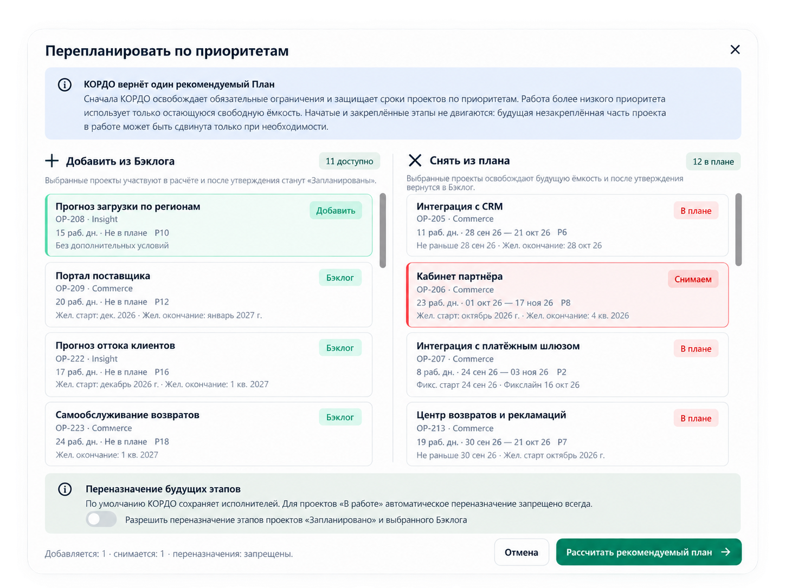Click the plus icon beside Добавить из Бэклога

(x=52, y=161)
